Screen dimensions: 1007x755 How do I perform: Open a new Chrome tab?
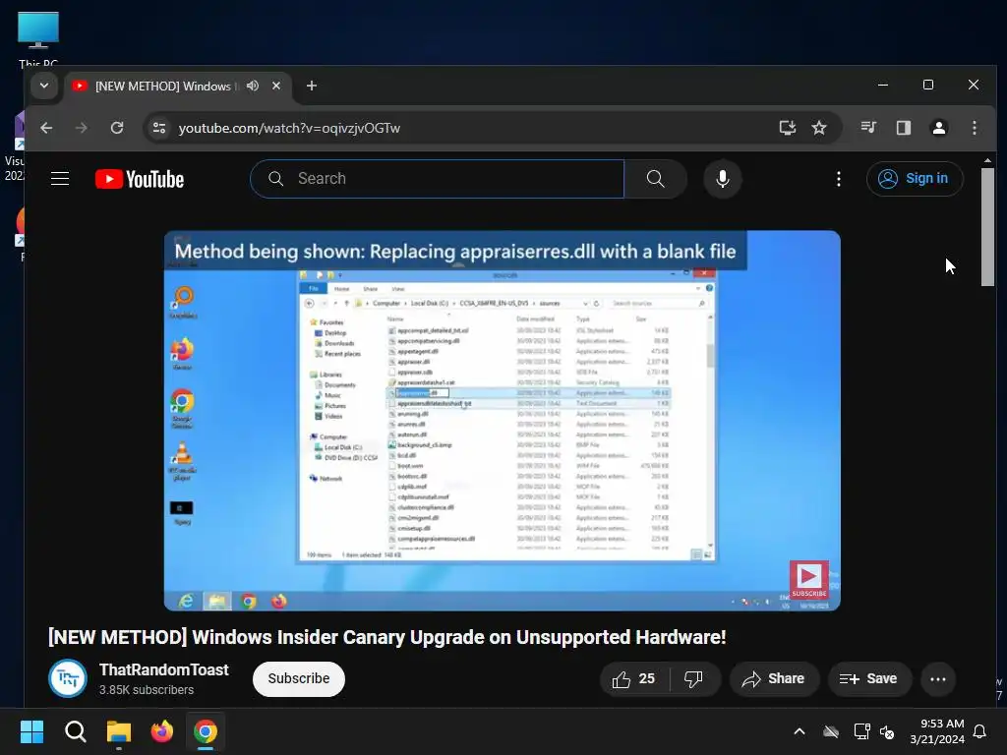pos(312,86)
